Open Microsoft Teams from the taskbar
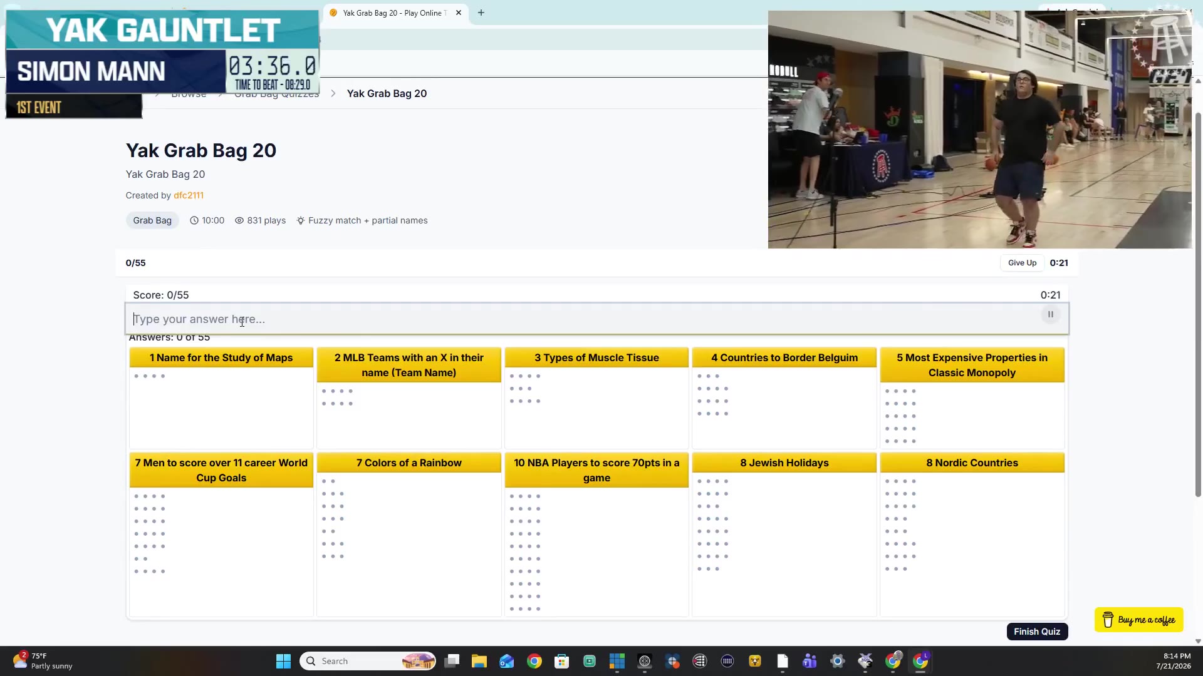 coord(810,661)
